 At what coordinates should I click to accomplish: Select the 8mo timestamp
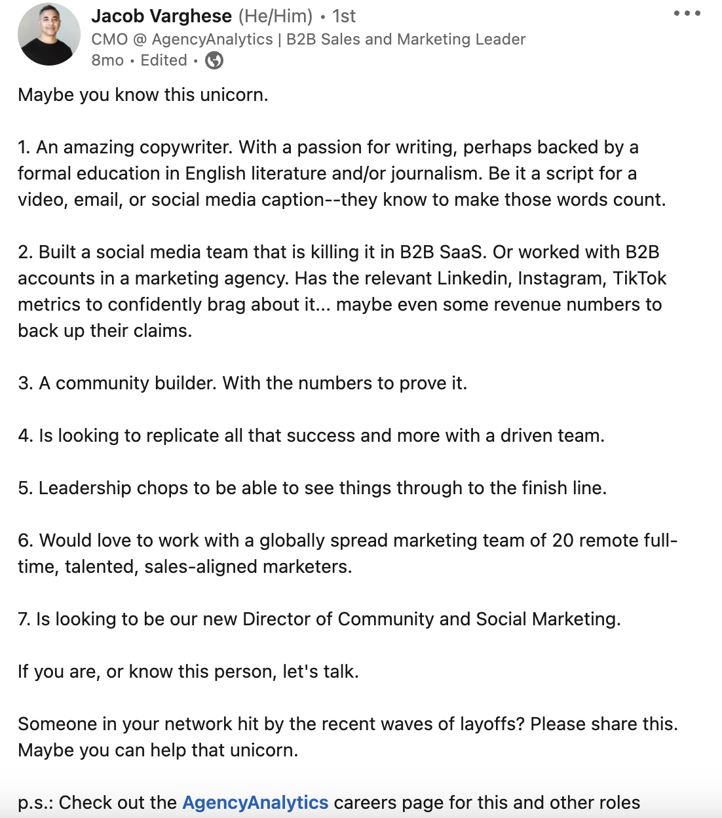pos(107,60)
